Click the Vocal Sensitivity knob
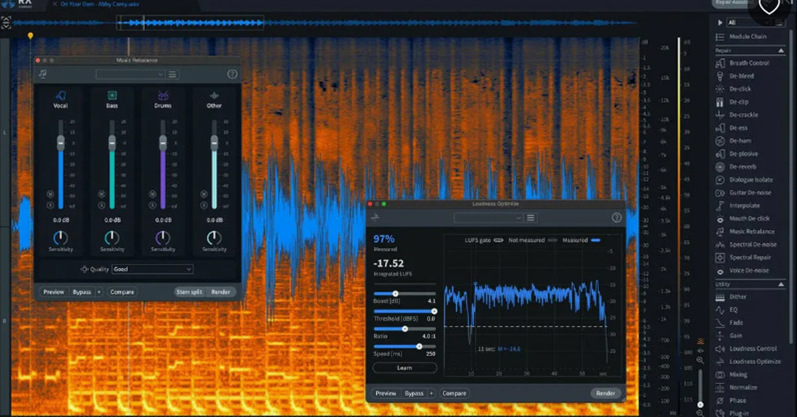 coord(60,238)
